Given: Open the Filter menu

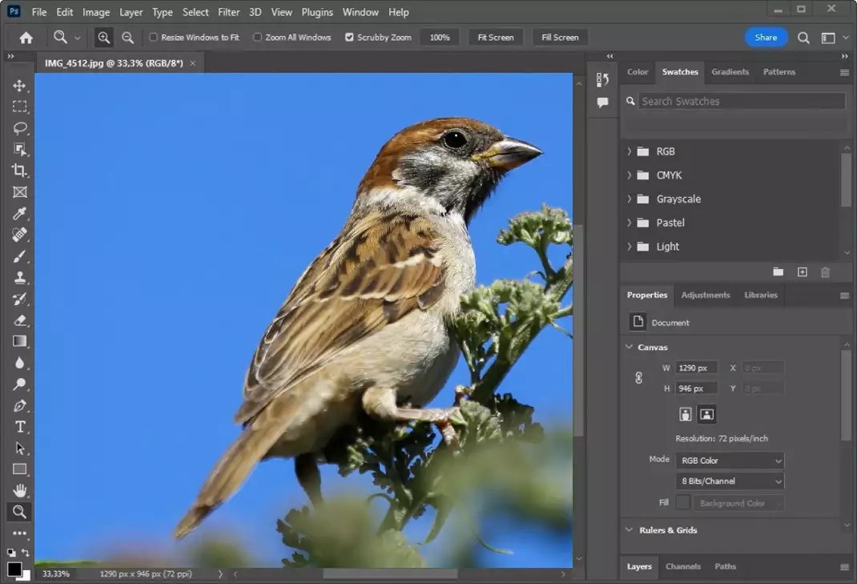Looking at the screenshot, I should [x=228, y=12].
